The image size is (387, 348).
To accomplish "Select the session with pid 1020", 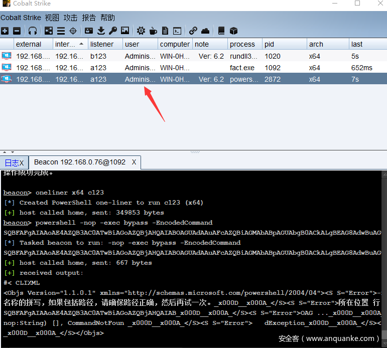I will (x=194, y=56).
